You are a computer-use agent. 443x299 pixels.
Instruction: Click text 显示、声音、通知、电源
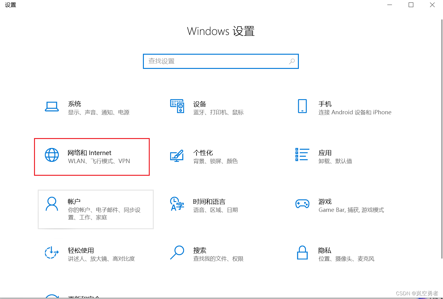pyautogui.click(x=99, y=112)
